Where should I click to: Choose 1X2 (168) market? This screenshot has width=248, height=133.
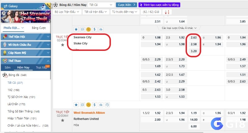click(14, 90)
